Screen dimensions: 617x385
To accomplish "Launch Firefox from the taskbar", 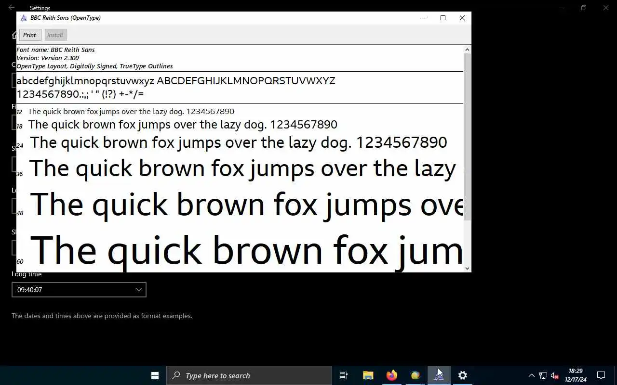I will [391, 375].
